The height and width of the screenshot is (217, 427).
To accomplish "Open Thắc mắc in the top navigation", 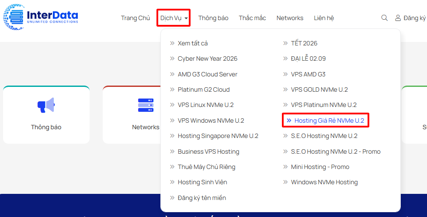I will point(252,18).
